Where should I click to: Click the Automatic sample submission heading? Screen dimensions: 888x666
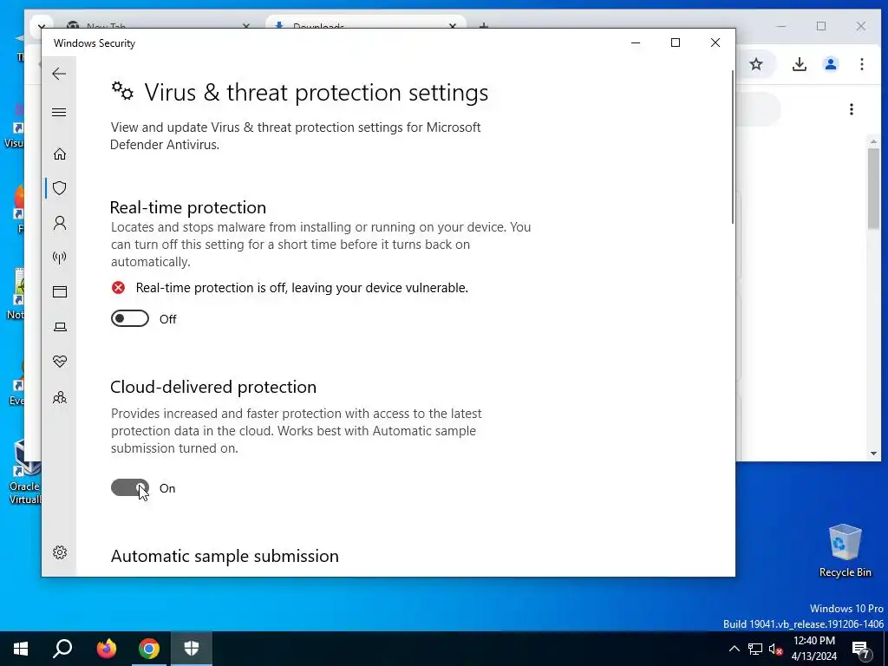pyautogui.click(x=225, y=556)
